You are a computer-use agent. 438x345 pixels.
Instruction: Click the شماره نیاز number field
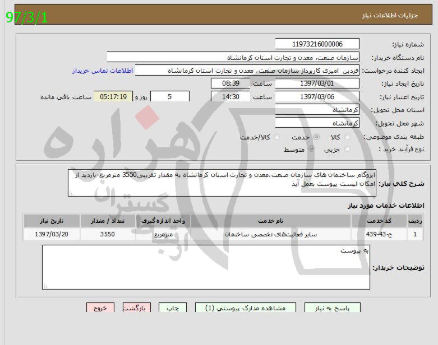pyautogui.click(x=317, y=44)
